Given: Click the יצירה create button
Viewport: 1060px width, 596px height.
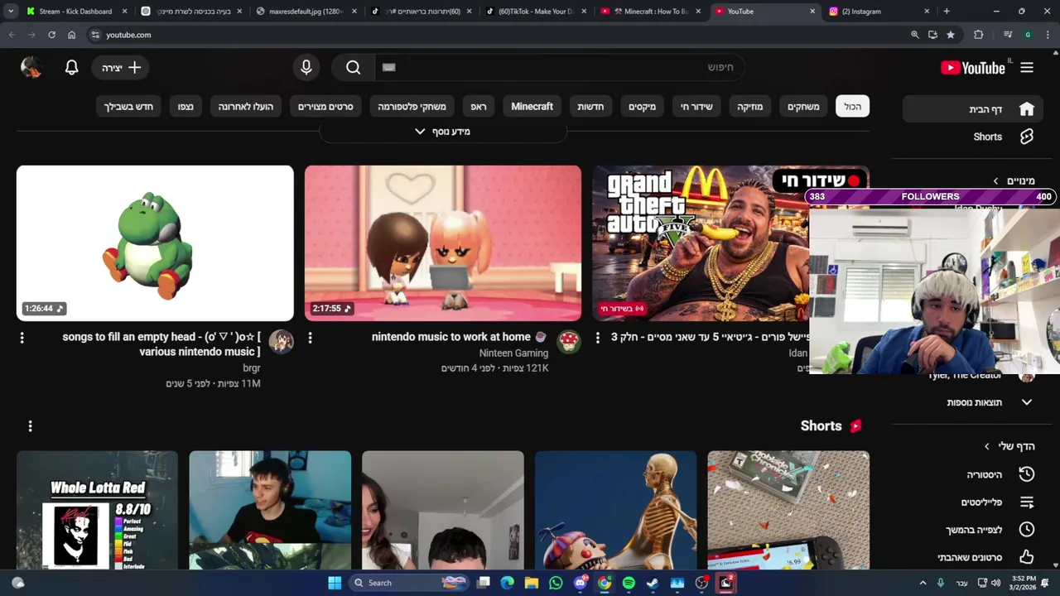Looking at the screenshot, I should tap(121, 68).
